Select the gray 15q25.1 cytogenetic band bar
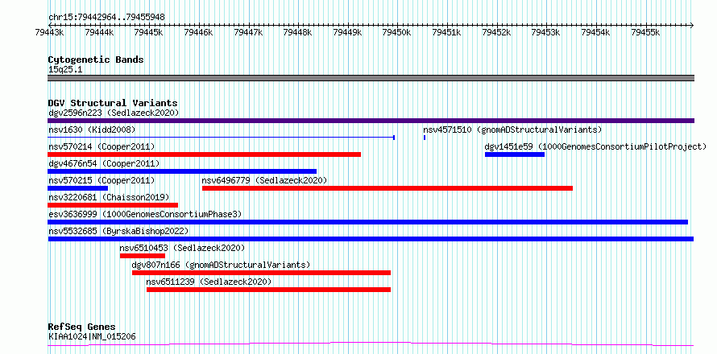717x354 pixels. coord(371,78)
